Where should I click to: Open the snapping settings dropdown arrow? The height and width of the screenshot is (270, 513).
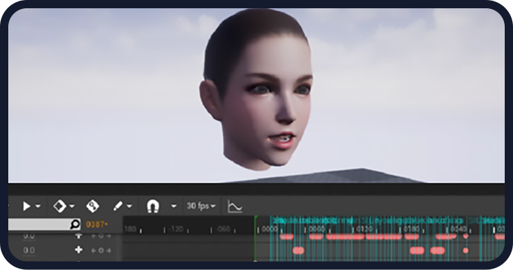(x=174, y=206)
